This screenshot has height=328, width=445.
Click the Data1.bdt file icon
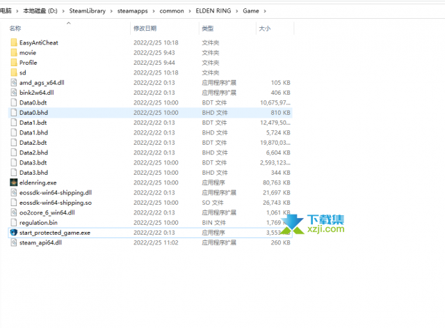(14, 123)
